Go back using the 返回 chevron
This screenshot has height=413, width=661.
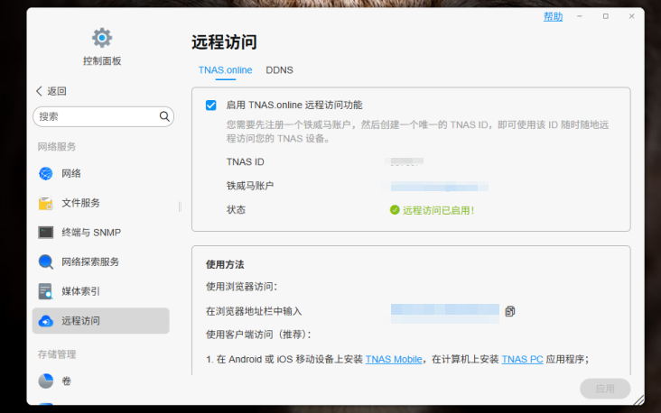pyautogui.click(x=39, y=91)
